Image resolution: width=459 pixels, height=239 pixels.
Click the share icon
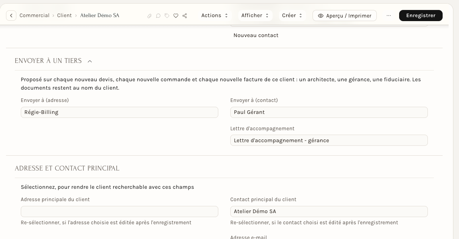(185, 16)
